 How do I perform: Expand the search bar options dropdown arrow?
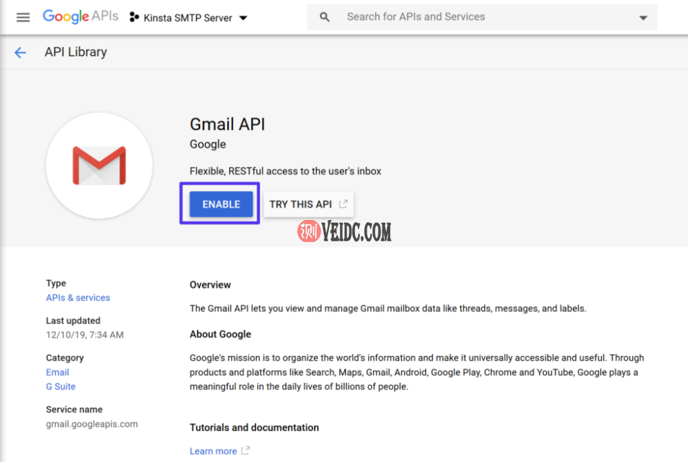[x=642, y=16]
